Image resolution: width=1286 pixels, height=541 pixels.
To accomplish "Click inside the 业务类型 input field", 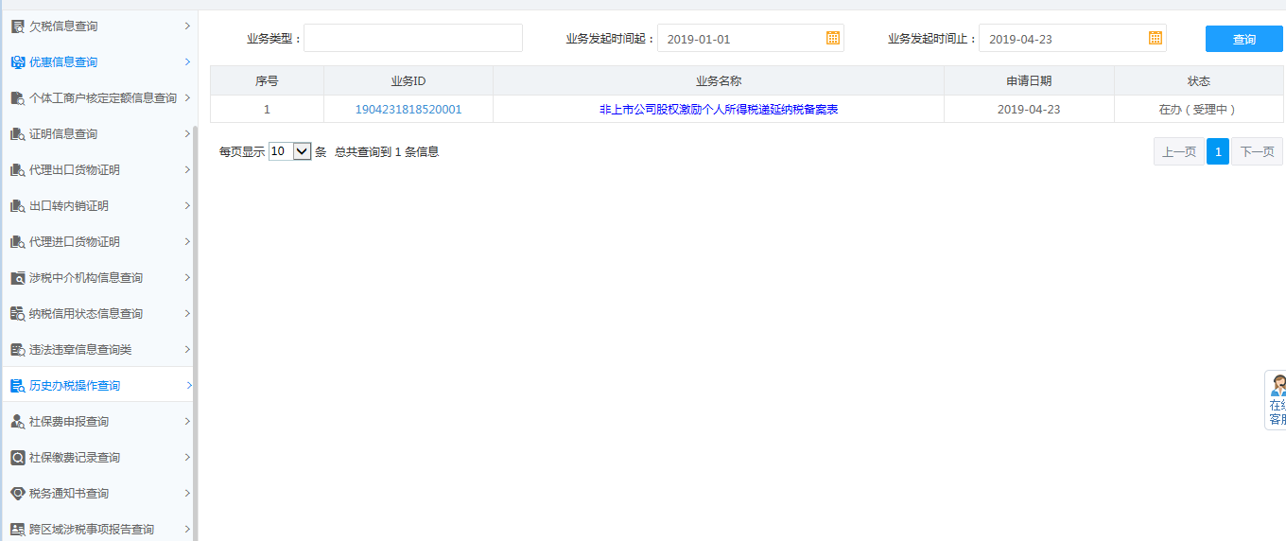I will [x=412, y=38].
